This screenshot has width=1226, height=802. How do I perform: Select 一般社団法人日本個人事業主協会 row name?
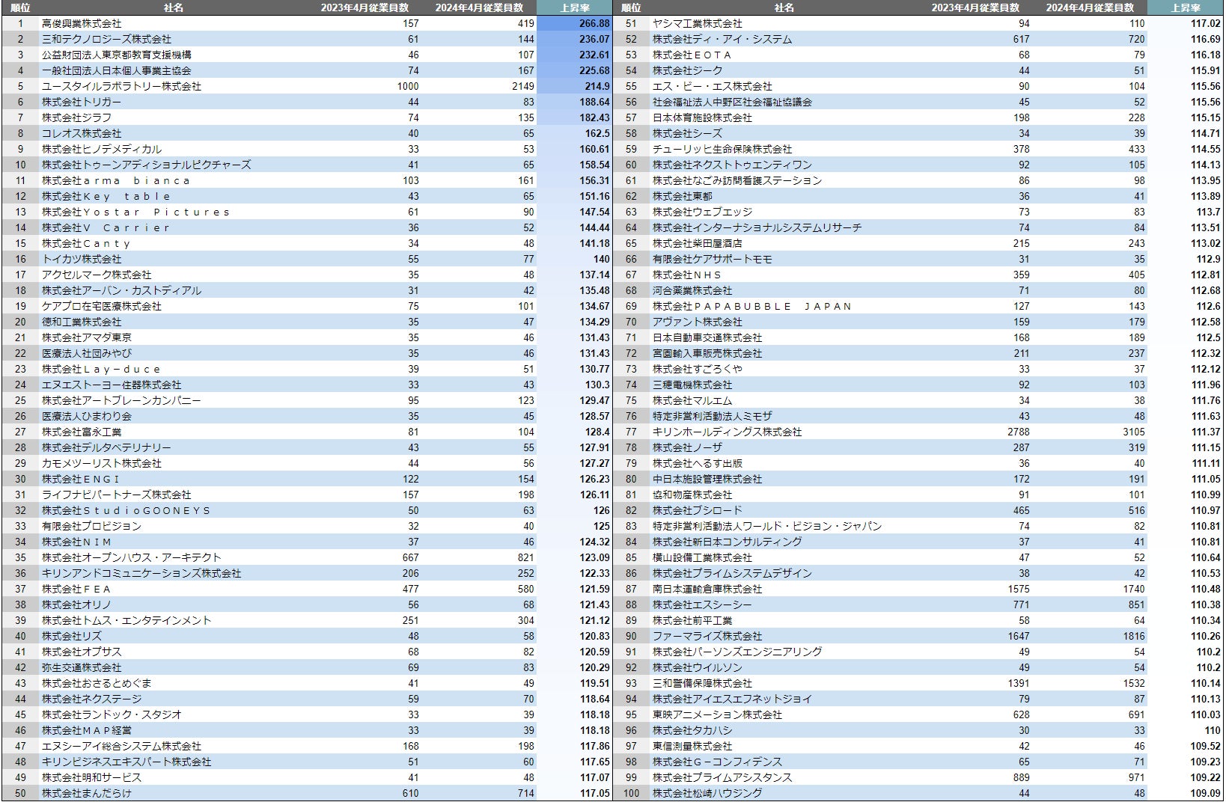coord(117,70)
